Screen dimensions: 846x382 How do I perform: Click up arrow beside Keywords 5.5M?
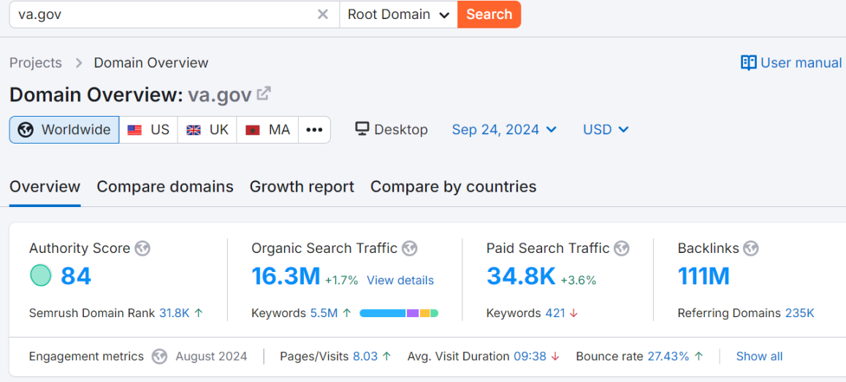(347, 313)
